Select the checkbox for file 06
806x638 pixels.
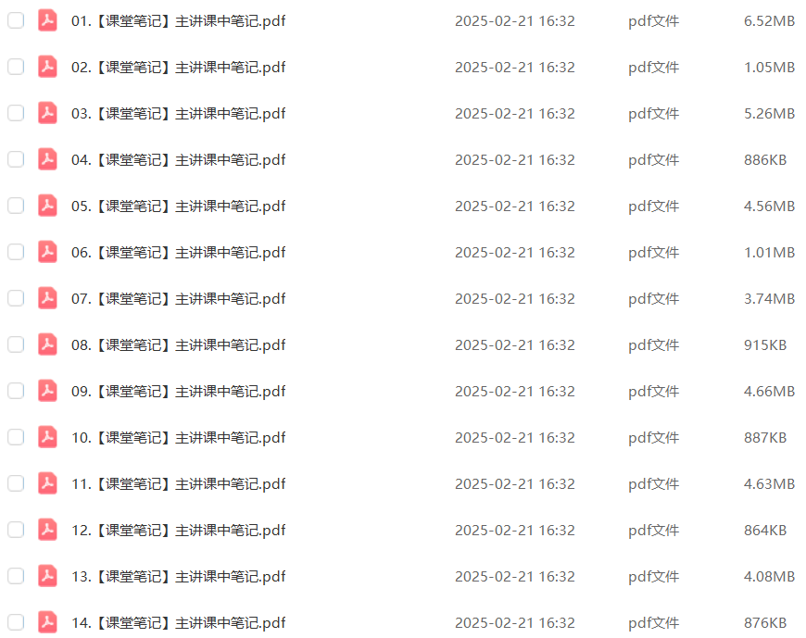point(16,252)
